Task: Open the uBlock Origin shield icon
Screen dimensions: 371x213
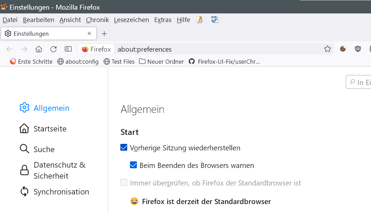Action: [358, 49]
